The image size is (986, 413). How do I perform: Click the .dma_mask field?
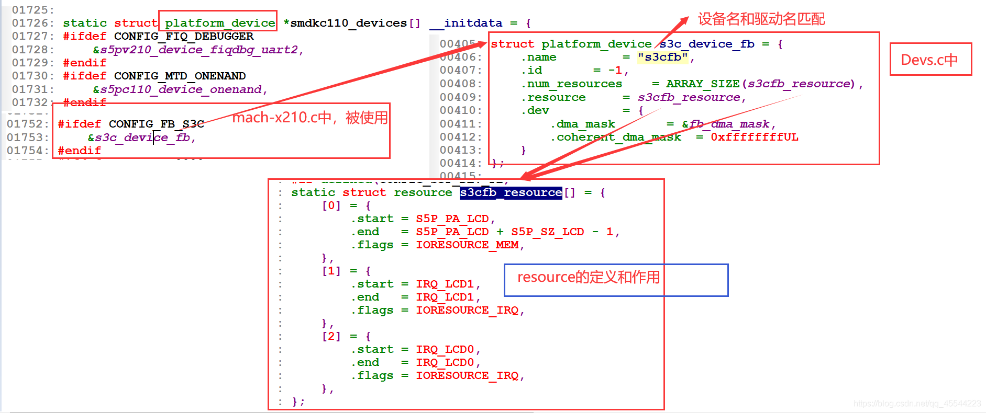[582, 124]
